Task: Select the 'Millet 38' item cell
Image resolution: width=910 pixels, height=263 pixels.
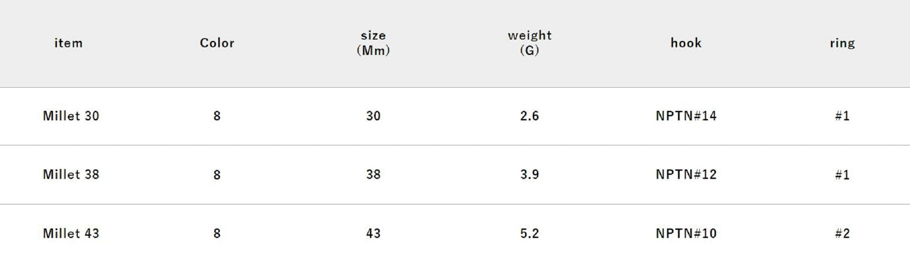Action: [71, 174]
